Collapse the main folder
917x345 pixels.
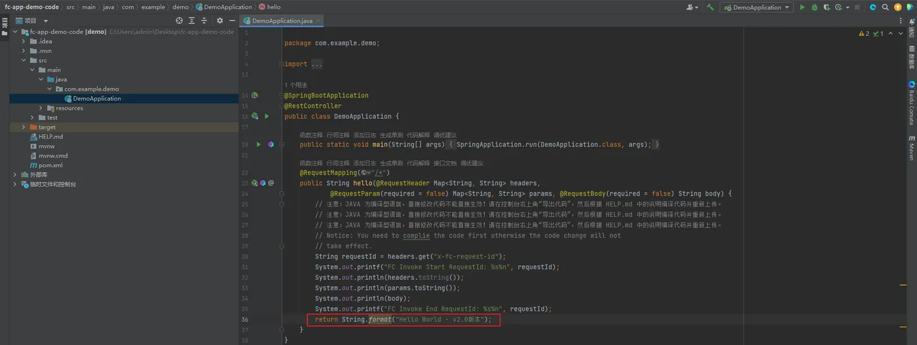click(33, 70)
